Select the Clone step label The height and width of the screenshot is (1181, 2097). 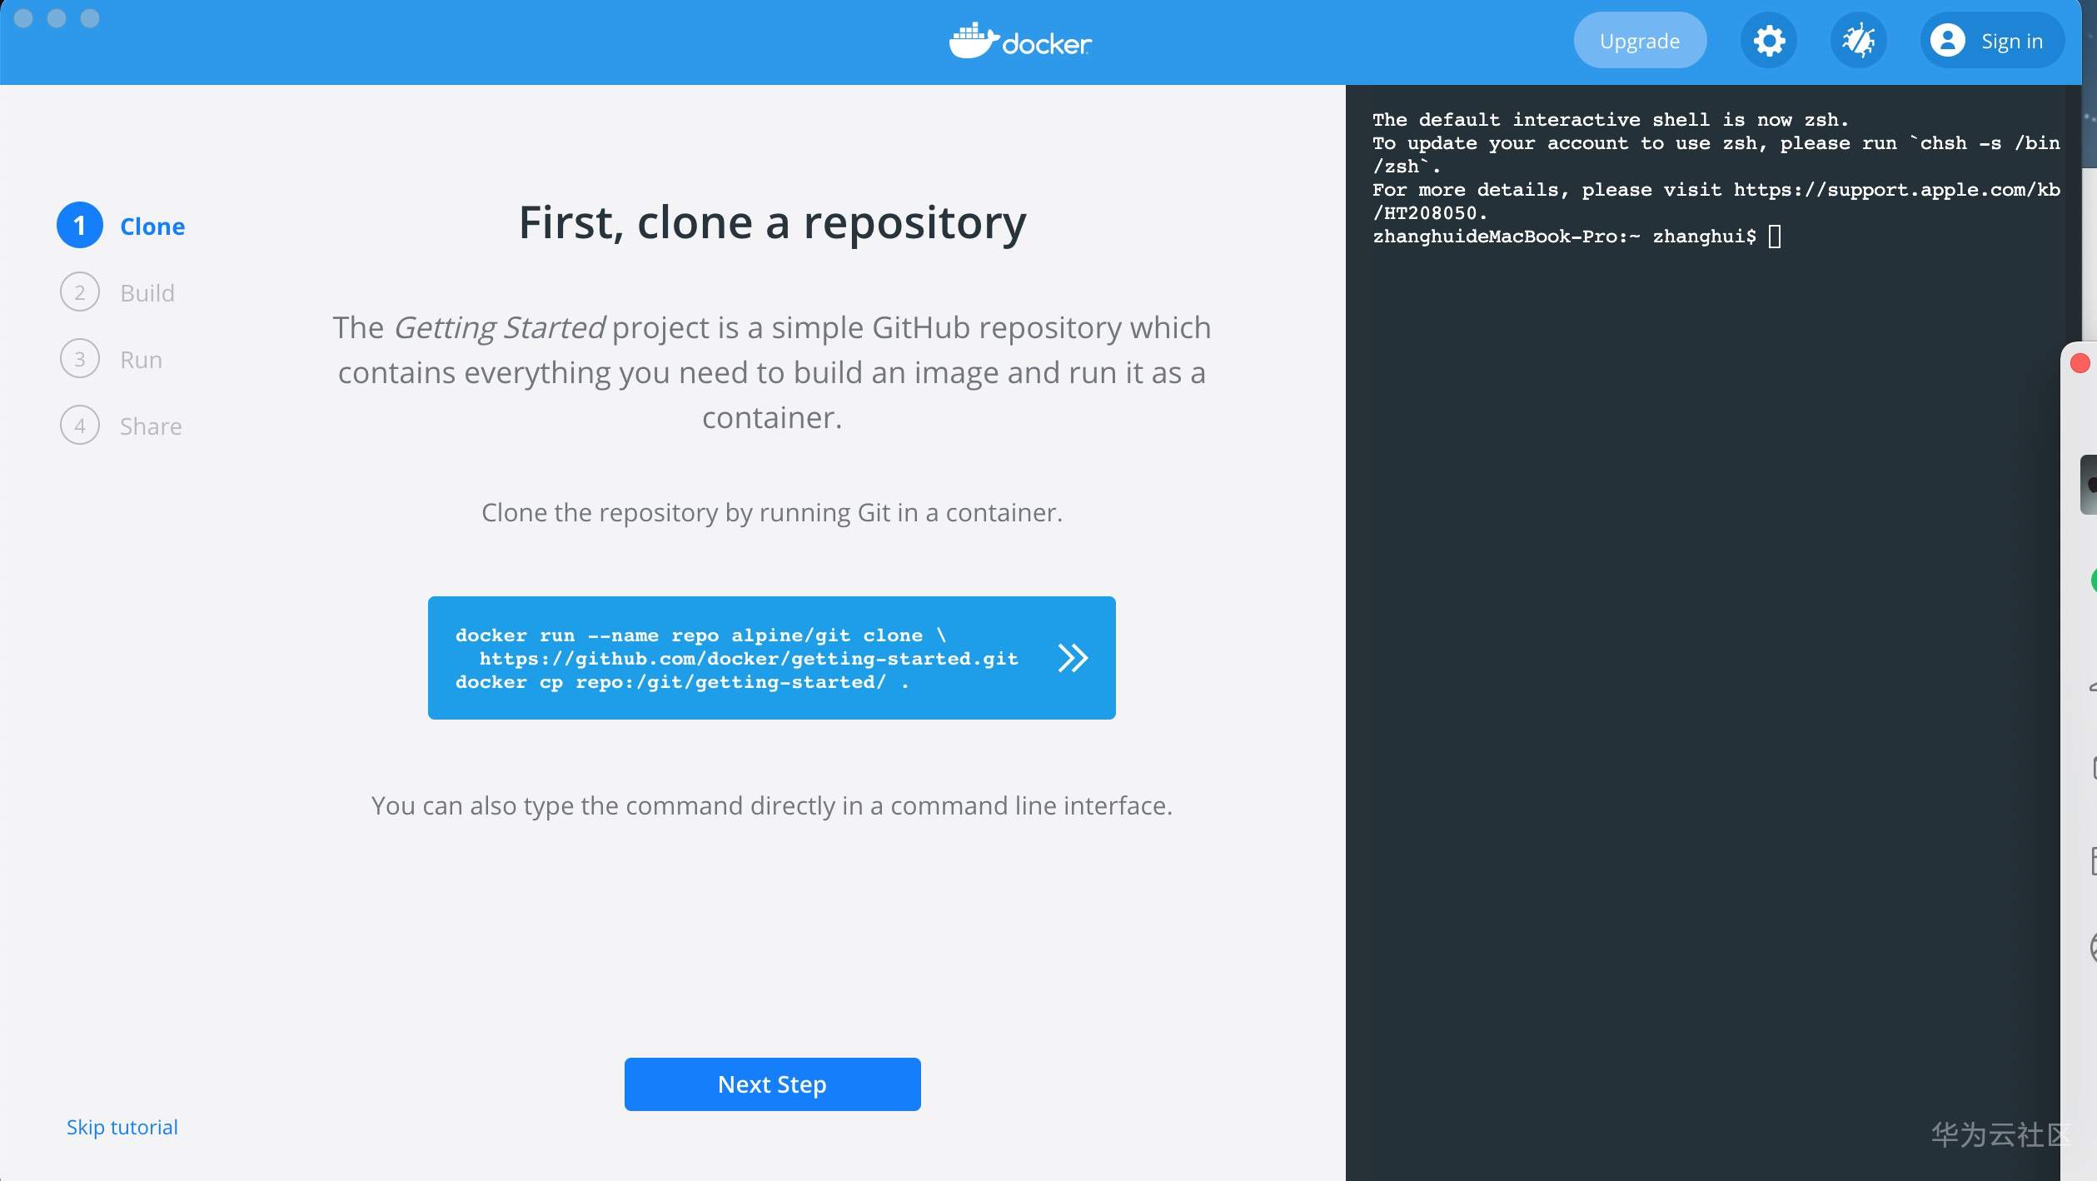(152, 227)
